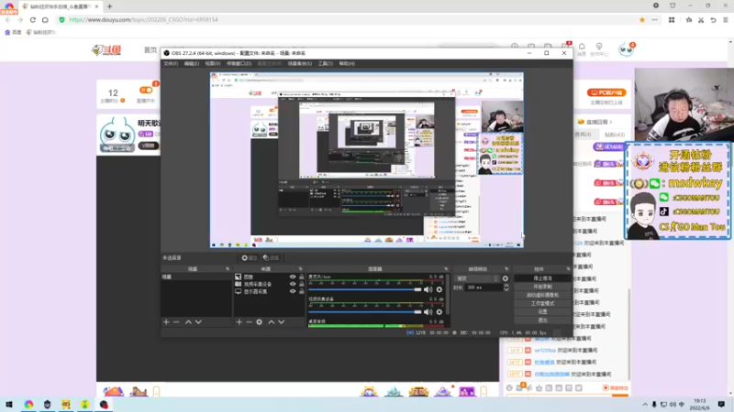Adjust the mic/Aux volume slider
The height and width of the screenshot is (412, 734).
pos(364,289)
